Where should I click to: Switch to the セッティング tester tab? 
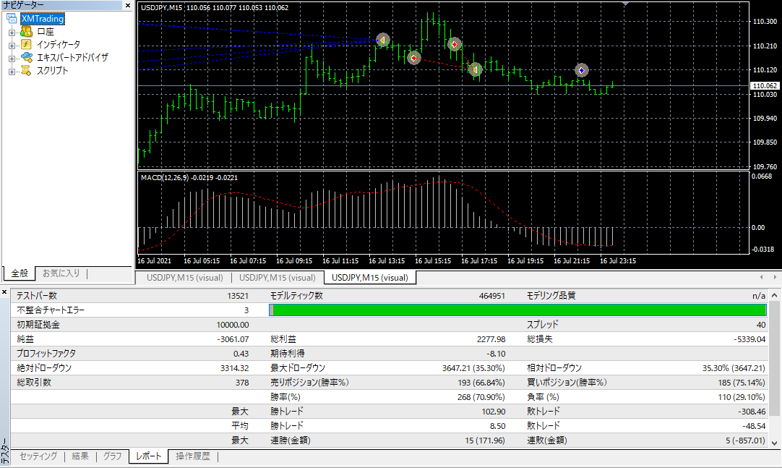coord(38,456)
